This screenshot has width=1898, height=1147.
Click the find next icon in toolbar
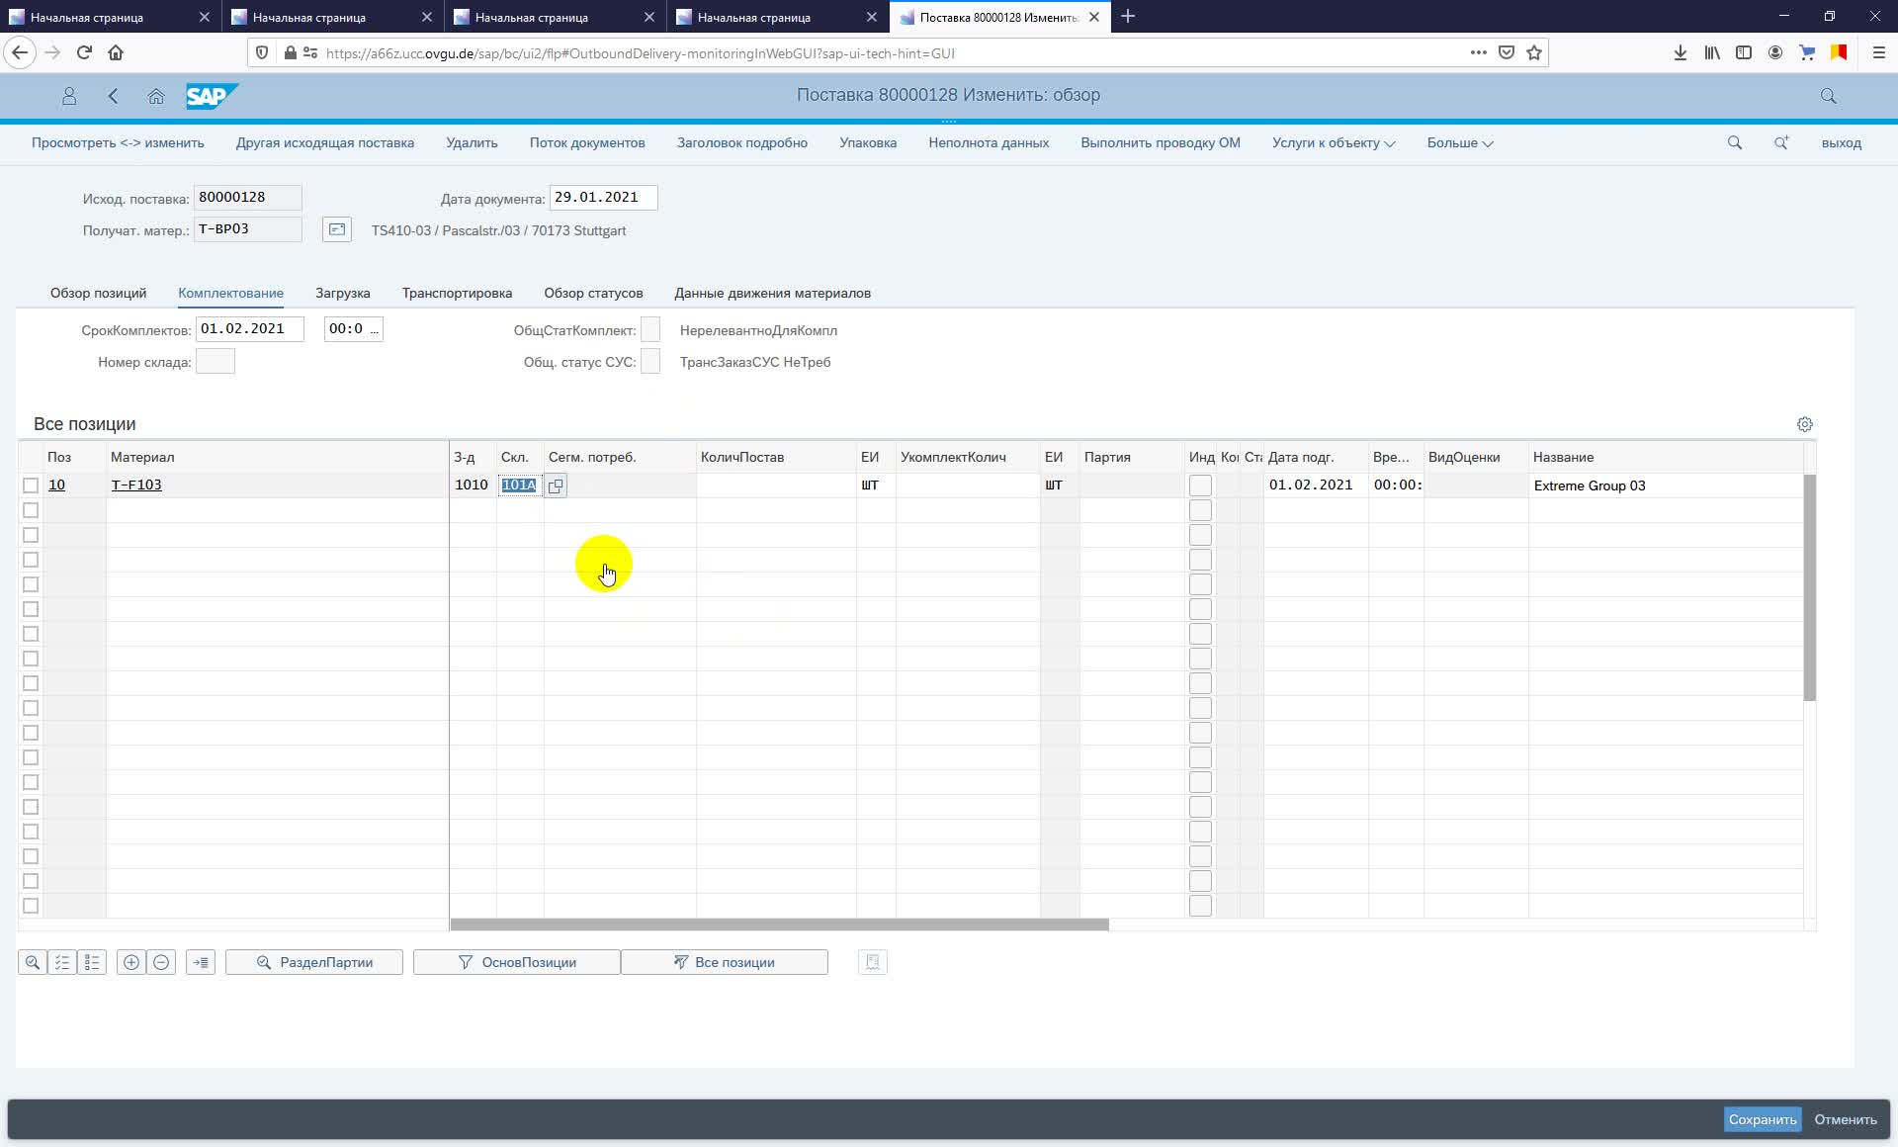click(1781, 143)
